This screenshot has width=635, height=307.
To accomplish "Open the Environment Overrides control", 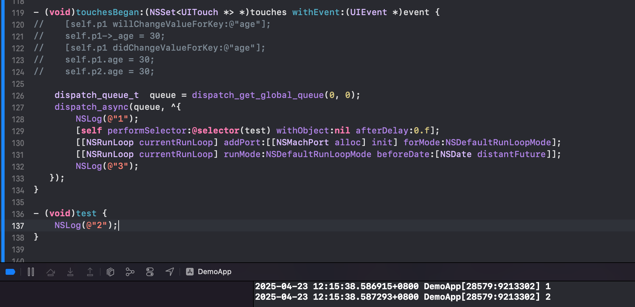I will (150, 272).
